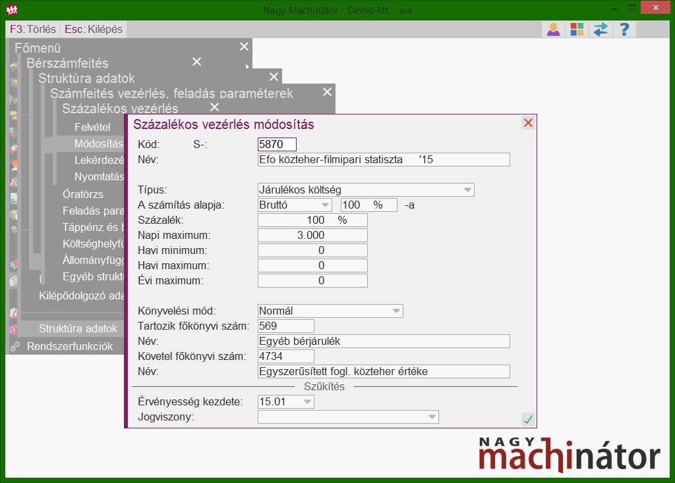This screenshot has height=483, width=675.
Task: Close the Nagy Machinátor main window
Action: [x=656, y=8]
